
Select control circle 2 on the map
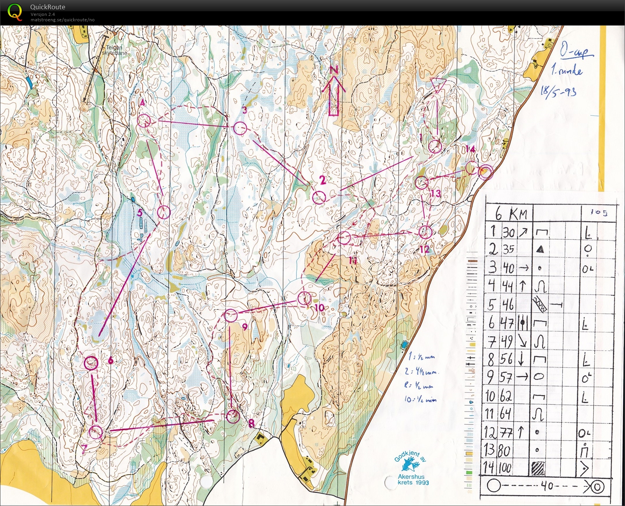click(x=319, y=198)
